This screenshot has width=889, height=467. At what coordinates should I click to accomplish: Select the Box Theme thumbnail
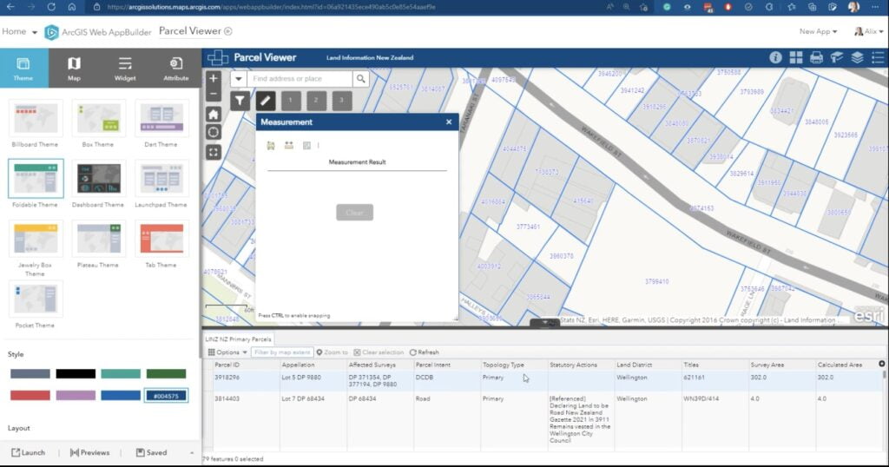(98, 118)
